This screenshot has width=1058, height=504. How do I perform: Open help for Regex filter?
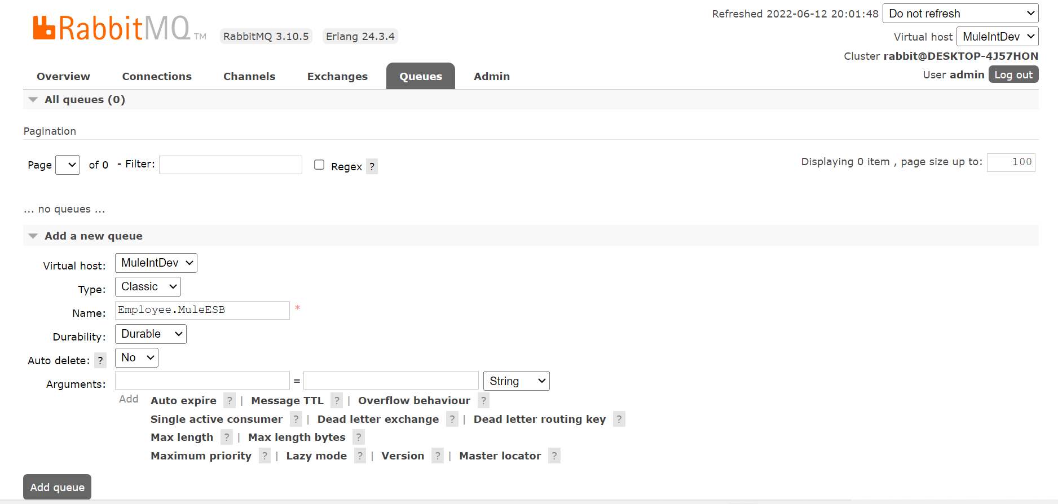point(372,166)
